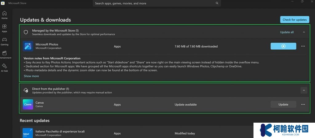Click Version notes from Microsoft Corporation

pos(52,58)
